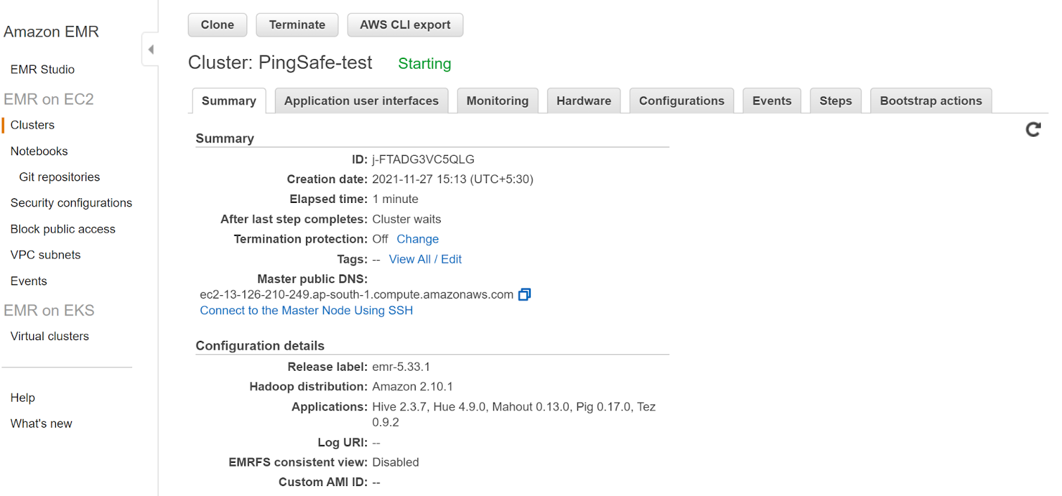Open the Bootstrap actions tab
The image size is (1062, 496).
pyautogui.click(x=931, y=101)
